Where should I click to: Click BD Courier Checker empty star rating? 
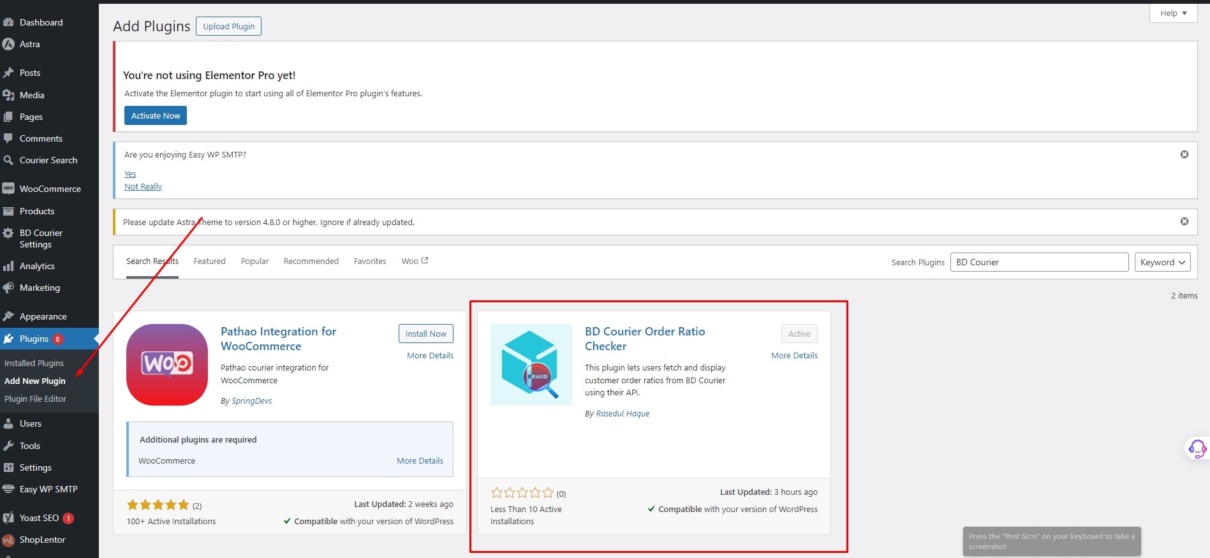tap(522, 493)
